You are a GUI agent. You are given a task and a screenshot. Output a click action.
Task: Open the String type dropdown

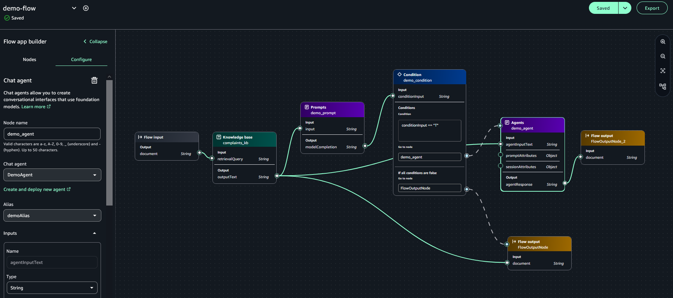tap(52, 288)
